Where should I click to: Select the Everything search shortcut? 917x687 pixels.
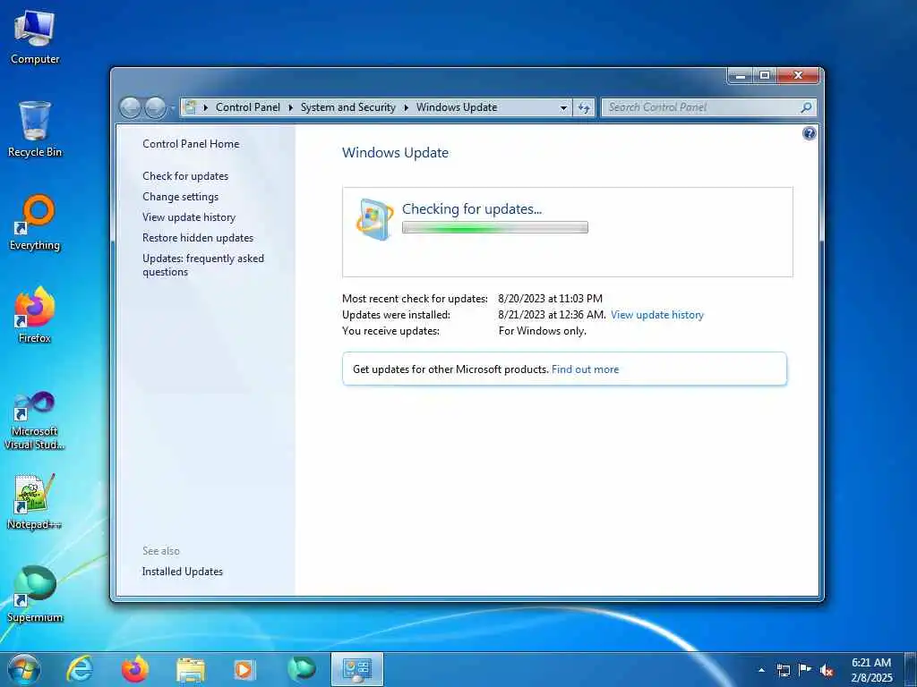click(35, 223)
